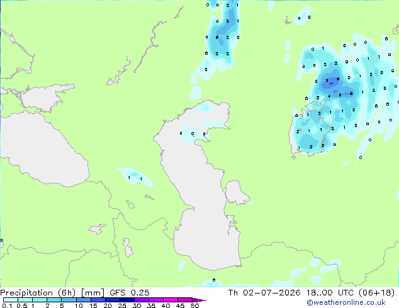Screen dimensions: 399x308
Task: Click the '10' legend scale label
Action: pyautogui.click(x=79, y=305)
